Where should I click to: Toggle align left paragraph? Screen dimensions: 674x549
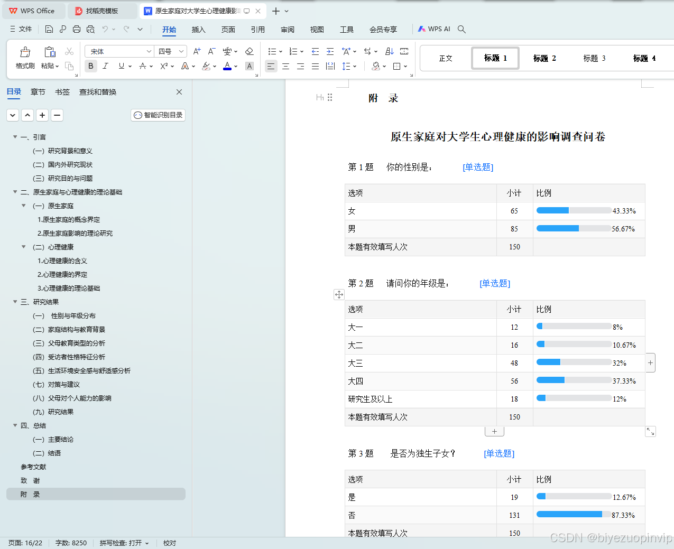[271, 66]
